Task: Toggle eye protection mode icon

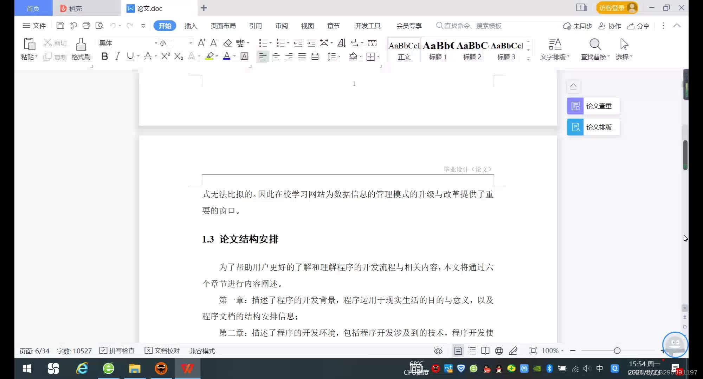Action: click(438, 351)
